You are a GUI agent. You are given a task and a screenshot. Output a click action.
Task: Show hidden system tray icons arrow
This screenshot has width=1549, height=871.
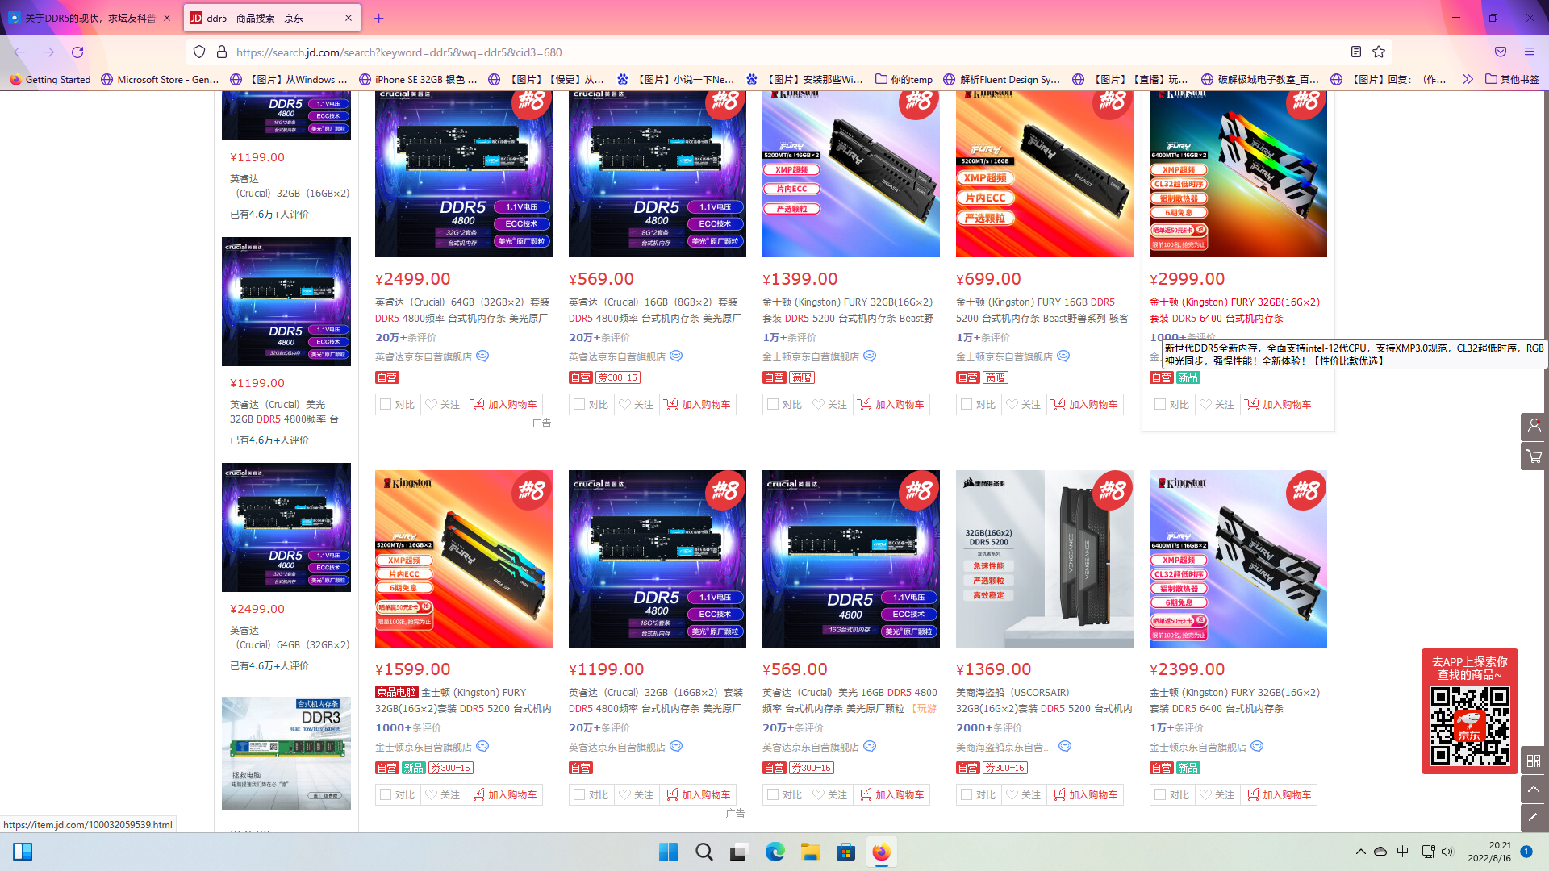tap(1360, 852)
